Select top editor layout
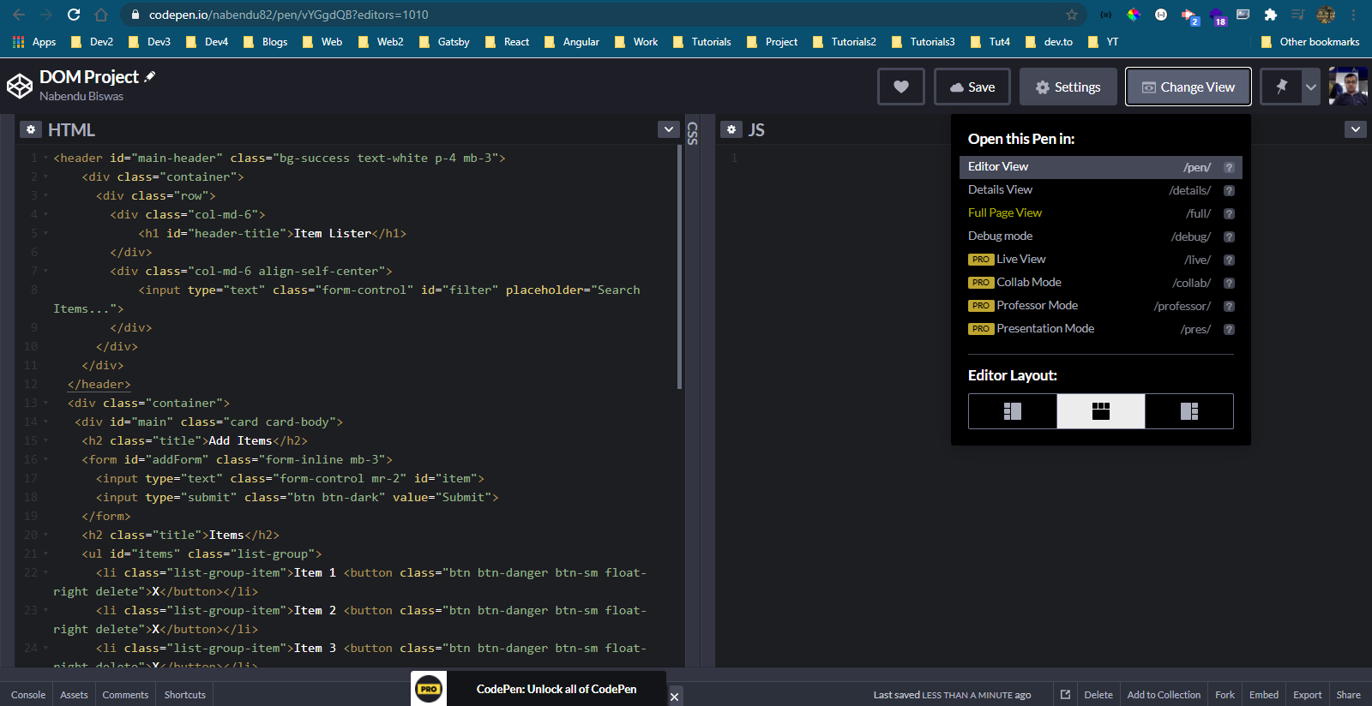The image size is (1372, 706). (1101, 411)
